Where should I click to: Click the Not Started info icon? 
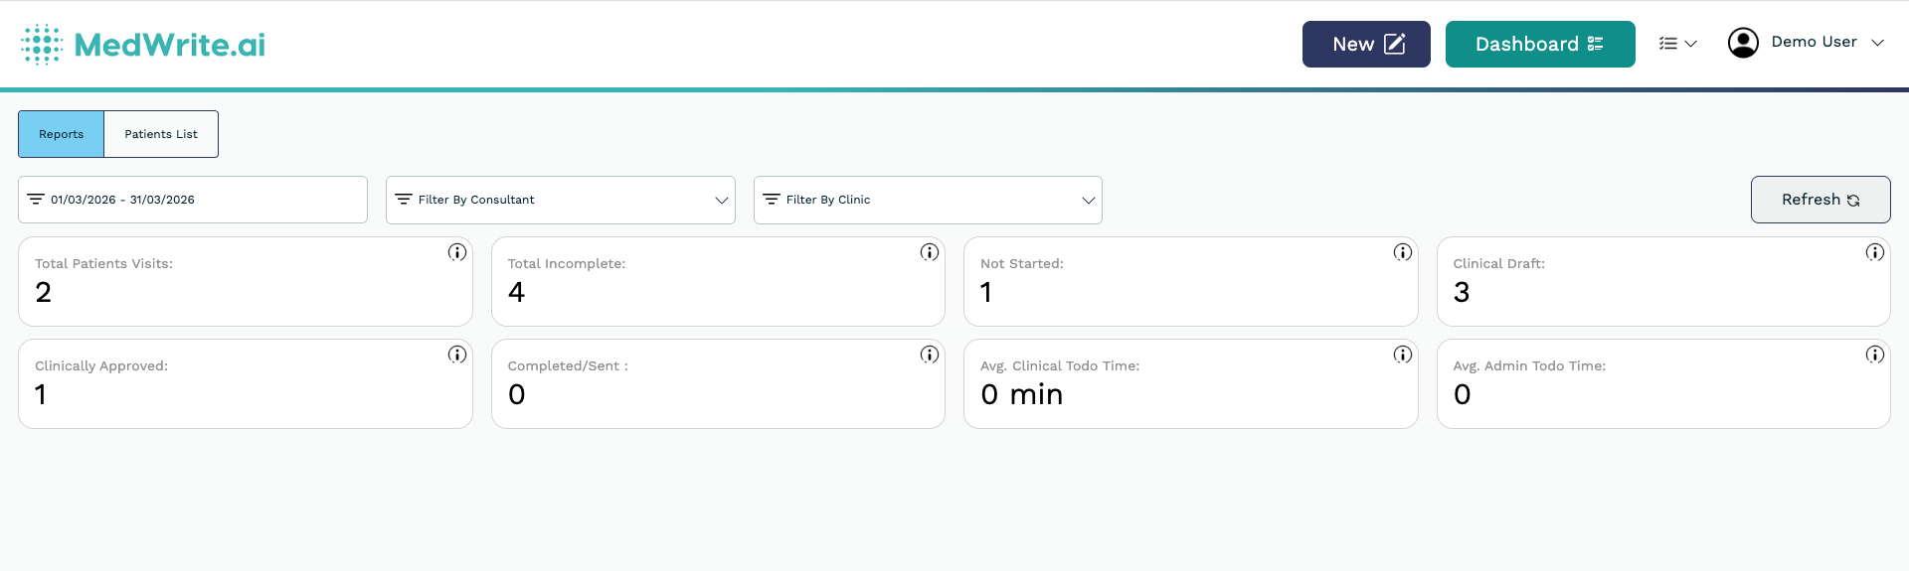[1402, 252]
